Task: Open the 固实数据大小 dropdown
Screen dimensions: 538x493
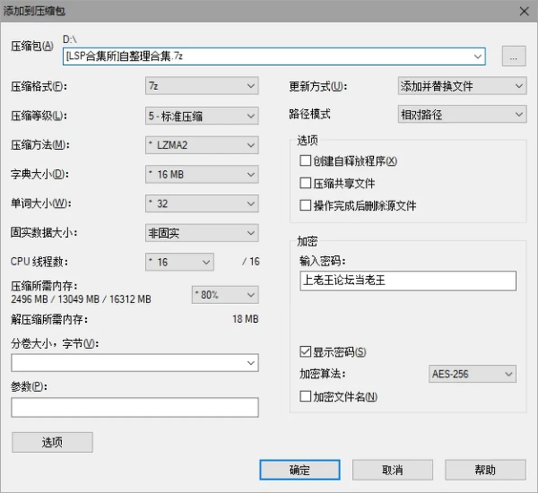Action: (202, 233)
